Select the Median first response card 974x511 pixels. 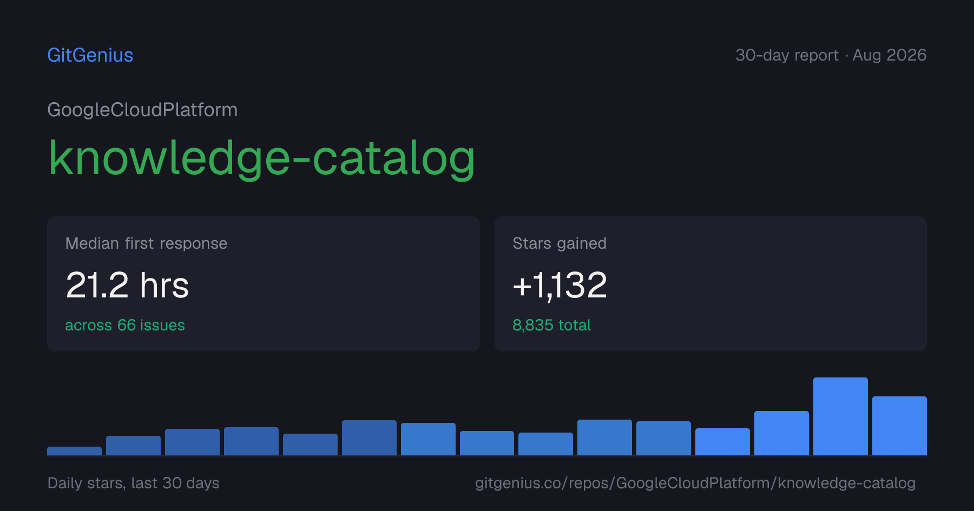tap(264, 284)
